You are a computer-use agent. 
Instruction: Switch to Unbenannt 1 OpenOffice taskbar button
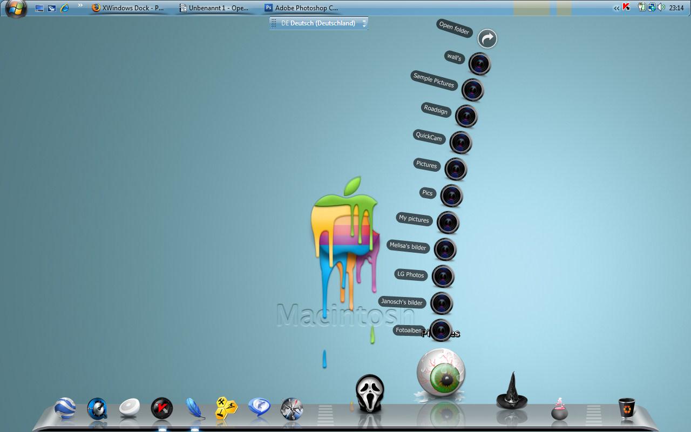(214, 8)
